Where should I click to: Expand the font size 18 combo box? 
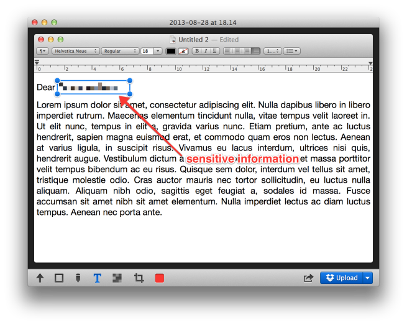point(158,51)
